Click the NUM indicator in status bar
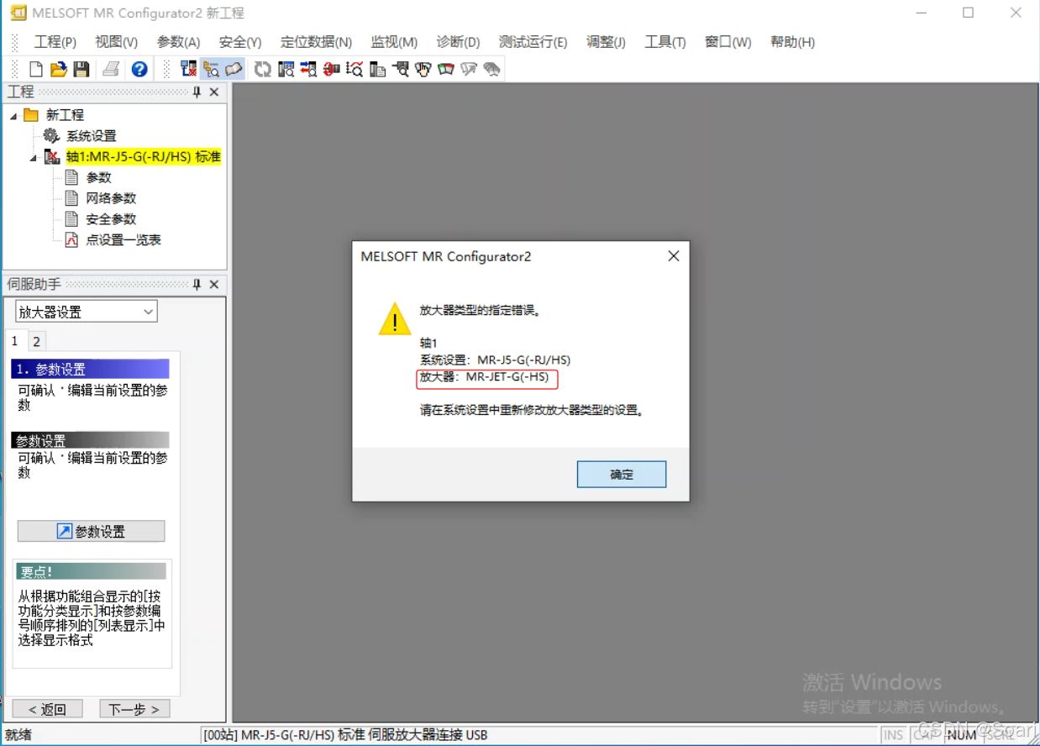1040x746 pixels. coord(961,735)
